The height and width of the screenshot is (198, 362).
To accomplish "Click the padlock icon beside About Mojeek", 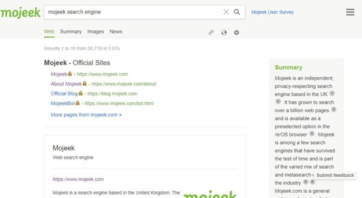I will pos(85,83).
